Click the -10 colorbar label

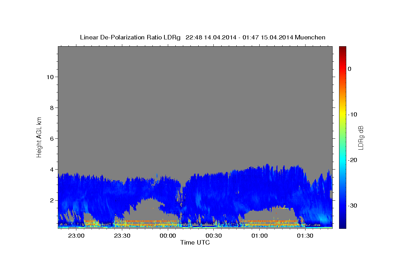pos(352,114)
